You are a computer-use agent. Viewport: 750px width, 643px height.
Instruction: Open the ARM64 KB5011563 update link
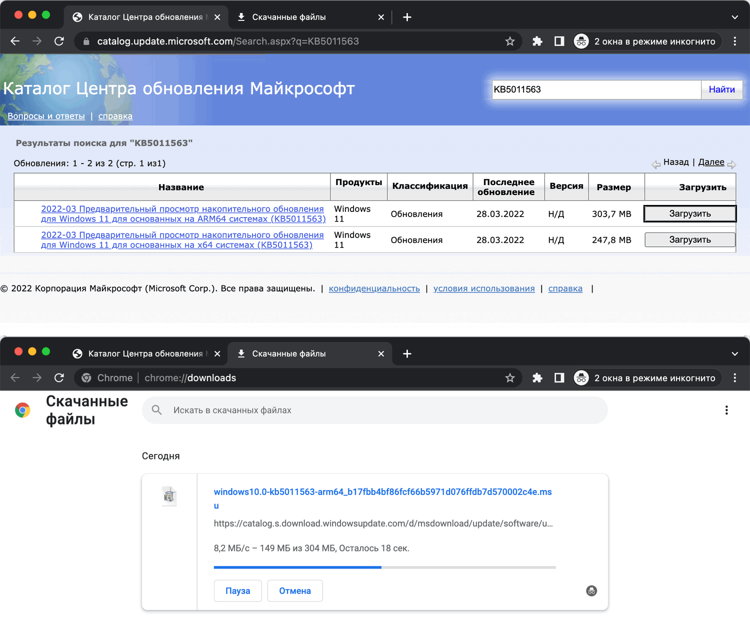pos(183,214)
